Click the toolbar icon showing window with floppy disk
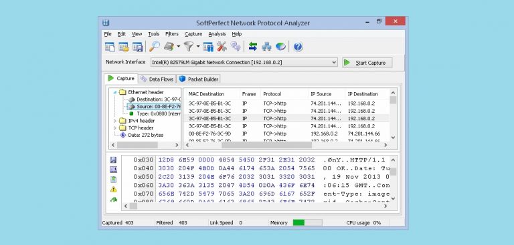This screenshot has height=245, width=514. coord(137,47)
